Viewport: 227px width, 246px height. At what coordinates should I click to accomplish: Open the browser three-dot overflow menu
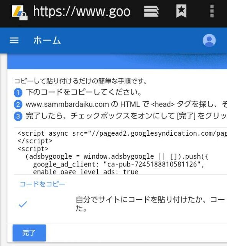[x=212, y=11]
